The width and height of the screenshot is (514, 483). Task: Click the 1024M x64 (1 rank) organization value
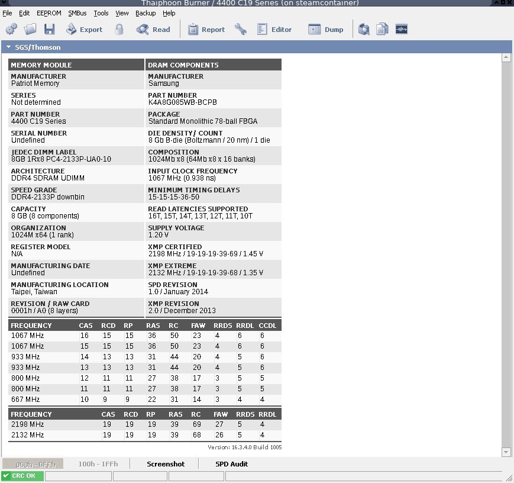(x=42, y=235)
